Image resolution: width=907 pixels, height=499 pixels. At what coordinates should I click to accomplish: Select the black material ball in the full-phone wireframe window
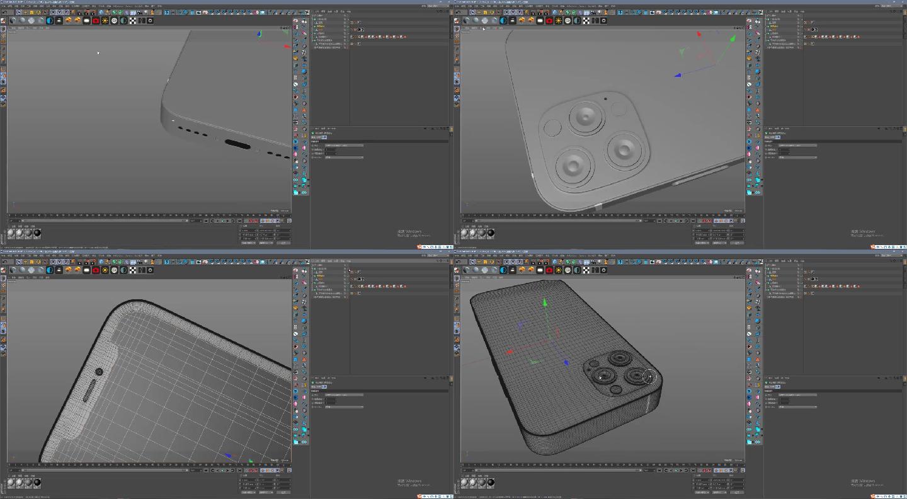(x=491, y=483)
